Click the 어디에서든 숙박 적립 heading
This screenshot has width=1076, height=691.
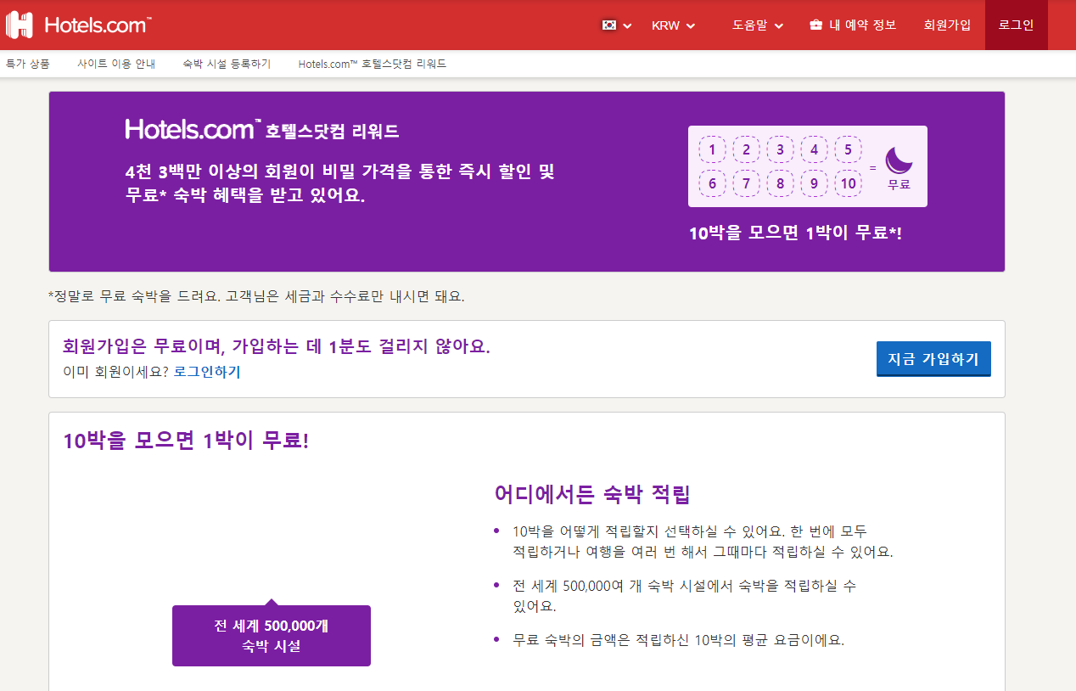[592, 494]
